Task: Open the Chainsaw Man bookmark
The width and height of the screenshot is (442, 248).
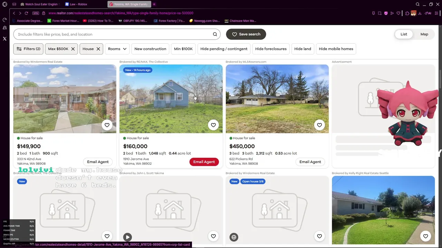Action: (240, 21)
